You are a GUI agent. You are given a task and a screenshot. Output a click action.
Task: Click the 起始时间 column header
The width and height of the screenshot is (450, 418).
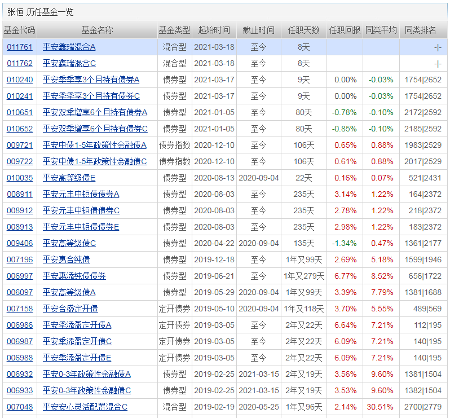(214, 30)
